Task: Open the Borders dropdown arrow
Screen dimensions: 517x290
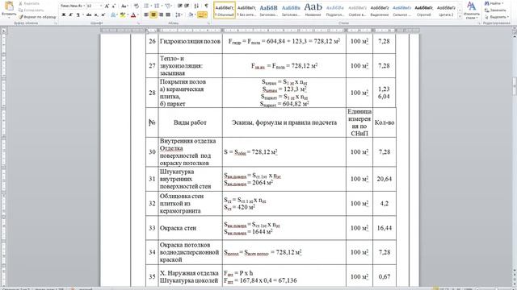Action: [x=206, y=14]
